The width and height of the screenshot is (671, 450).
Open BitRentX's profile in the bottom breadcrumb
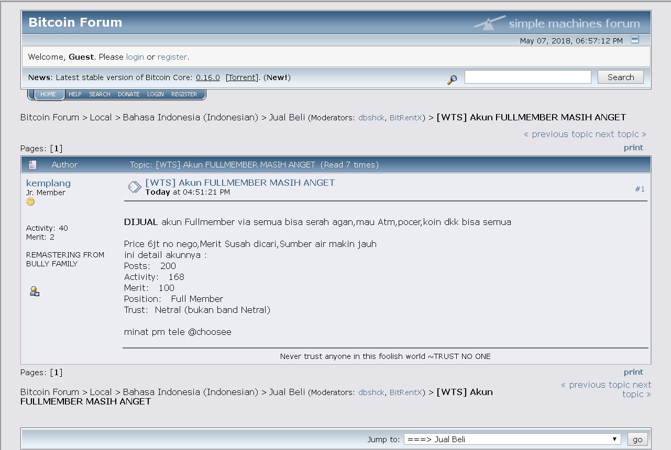[x=405, y=392]
